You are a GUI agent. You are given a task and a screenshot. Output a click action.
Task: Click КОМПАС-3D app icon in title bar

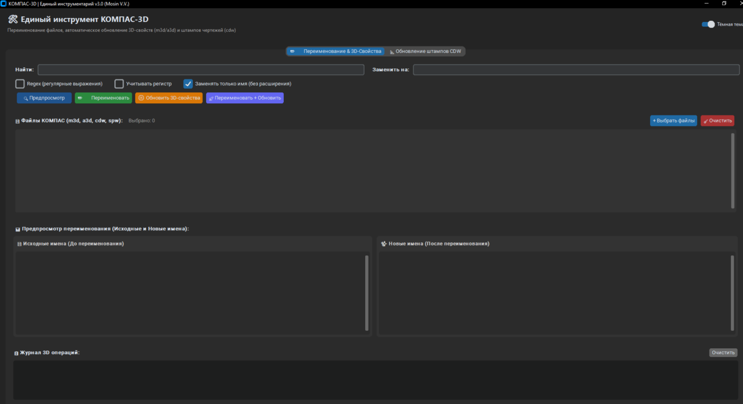3,3
